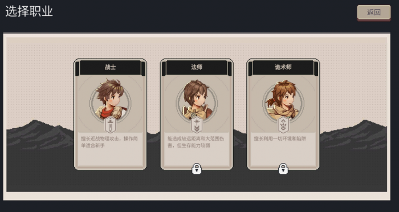Image resolution: width=399 pixels, height=212 pixels.
Task: Click the 法师 character portrait
Action: (197, 100)
